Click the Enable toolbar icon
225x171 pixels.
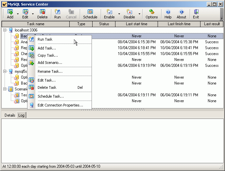[109, 12]
